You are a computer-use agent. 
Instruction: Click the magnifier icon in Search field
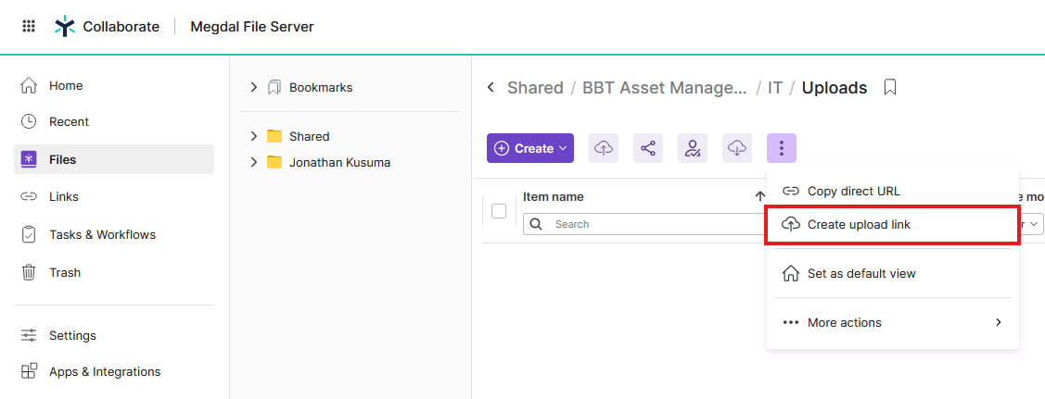pyautogui.click(x=537, y=224)
